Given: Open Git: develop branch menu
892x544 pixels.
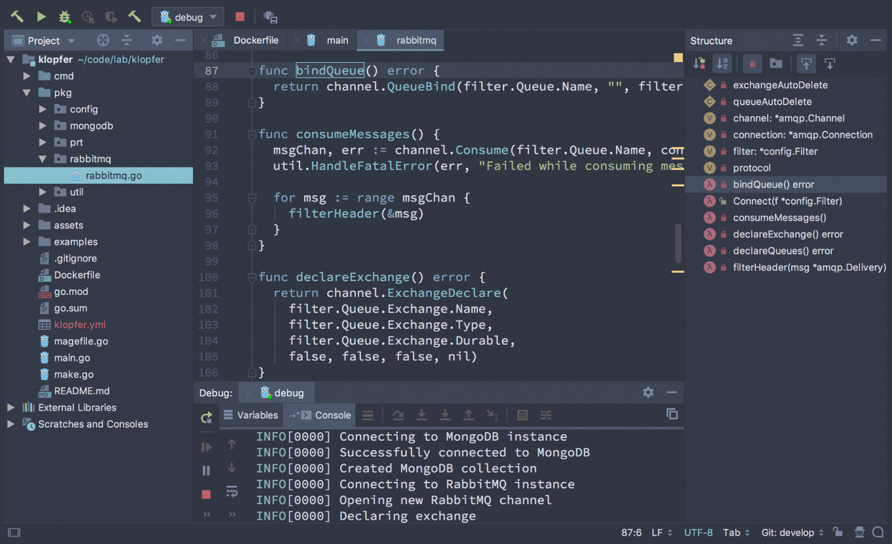Looking at the screenshot, I should 792,532.
